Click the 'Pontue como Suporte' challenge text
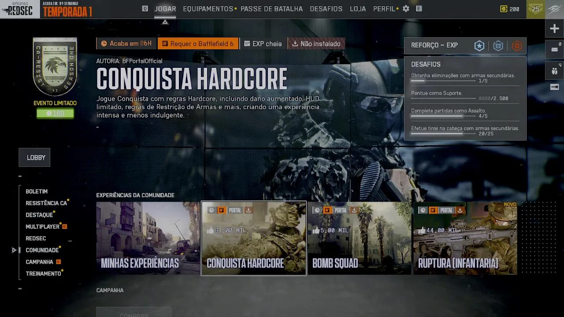The height and width of the screenshot is (317, 564). click(437, 93)
